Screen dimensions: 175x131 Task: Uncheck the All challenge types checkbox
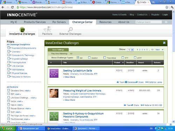tap(78, 57)
